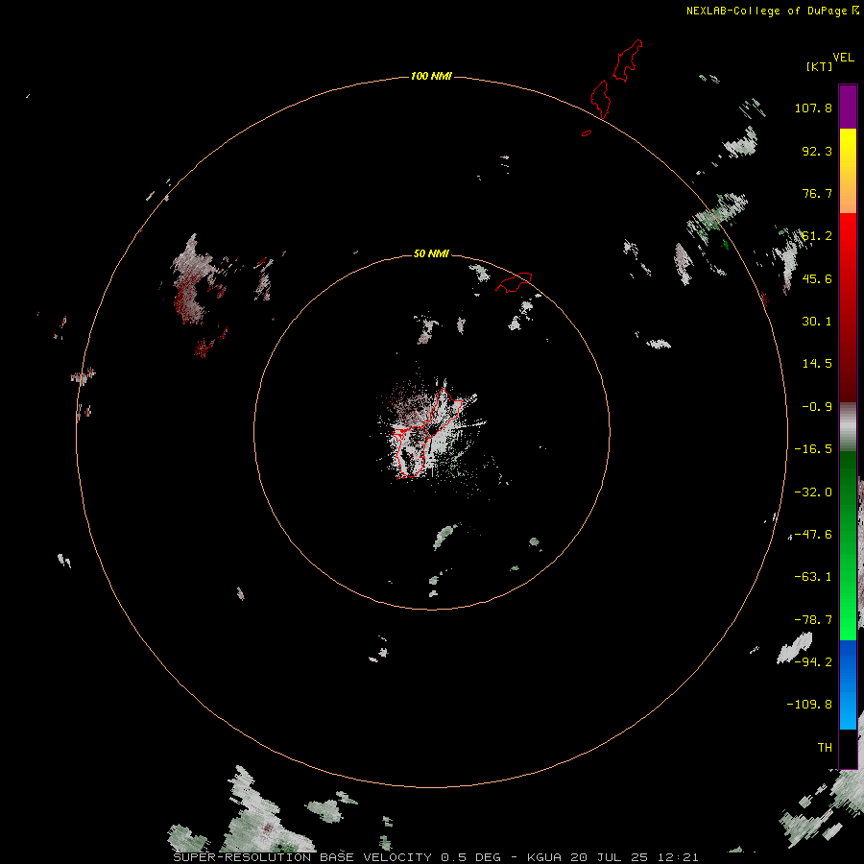Click the purple segment of the velocity color bar
864x864 pixels.
pos(848,107)
